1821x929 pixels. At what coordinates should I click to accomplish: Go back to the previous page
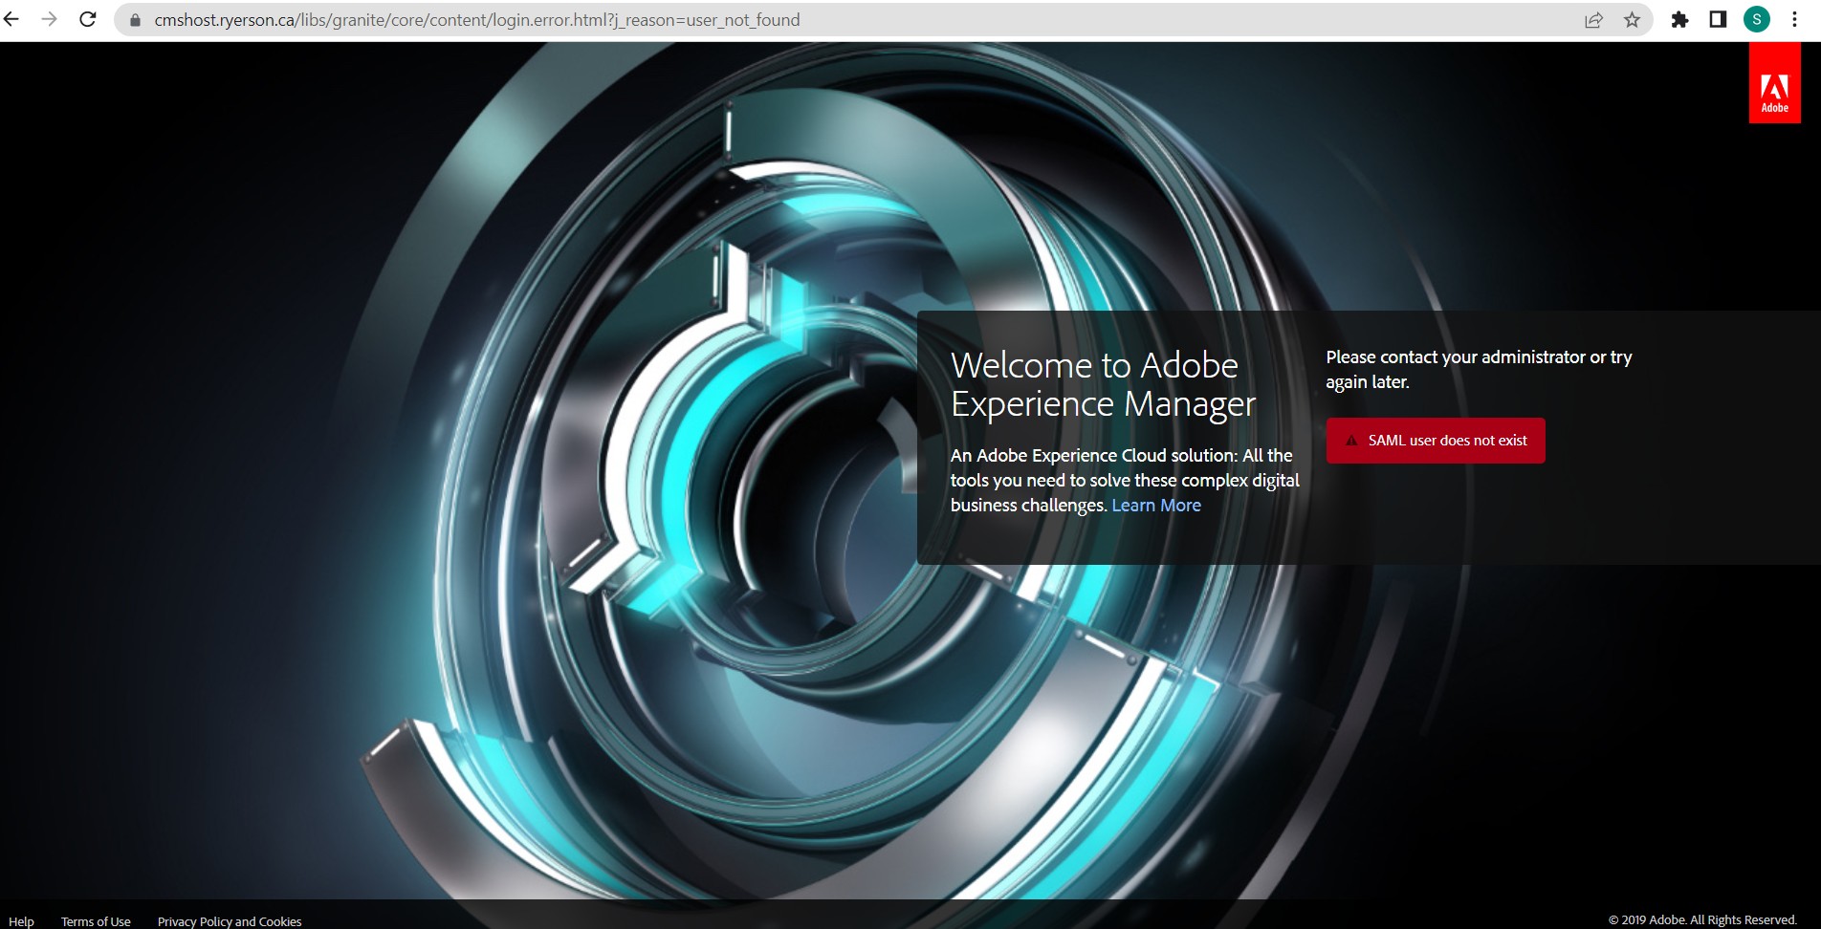[11, 19]
